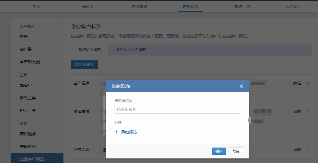318x163 pixels.
Task: Open 客户朋友圈 from the sidebar
Action: 30,62
